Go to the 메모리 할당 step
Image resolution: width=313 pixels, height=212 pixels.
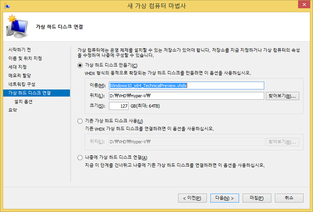[19, 75]
